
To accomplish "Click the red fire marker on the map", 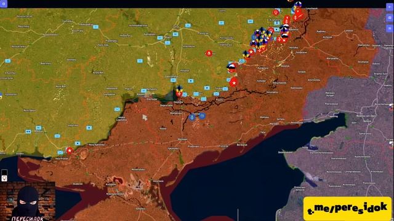I will click(209, 53).
